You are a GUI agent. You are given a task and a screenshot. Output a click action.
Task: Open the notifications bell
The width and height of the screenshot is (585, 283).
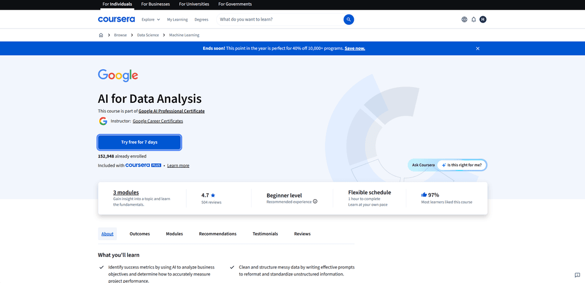coord(473,19)
